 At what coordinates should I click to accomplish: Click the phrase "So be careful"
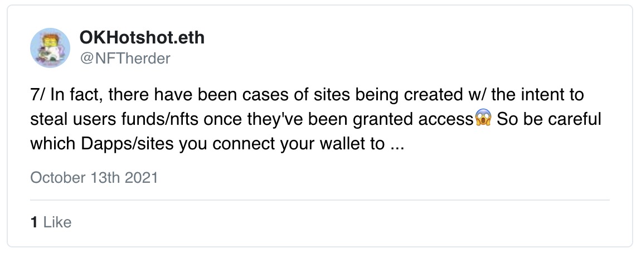click(x=549, y=119)
